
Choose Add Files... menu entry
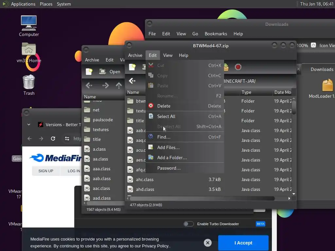point(185,147)
